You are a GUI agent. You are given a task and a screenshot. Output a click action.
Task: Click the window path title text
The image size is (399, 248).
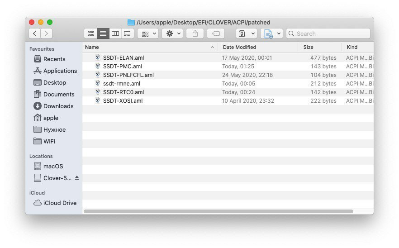[x=203, y=23]
